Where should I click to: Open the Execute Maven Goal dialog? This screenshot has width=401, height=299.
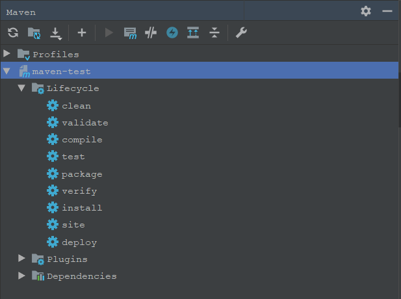pyautogui.click(x=130, y=32)
